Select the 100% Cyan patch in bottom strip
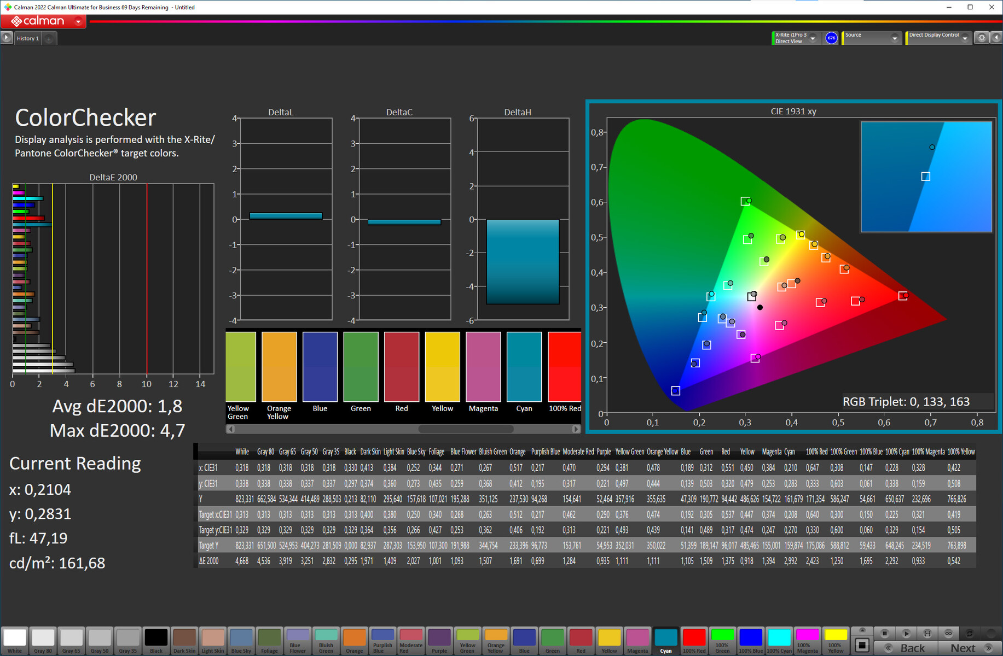 pyautogui.click(x=779, y=641)
